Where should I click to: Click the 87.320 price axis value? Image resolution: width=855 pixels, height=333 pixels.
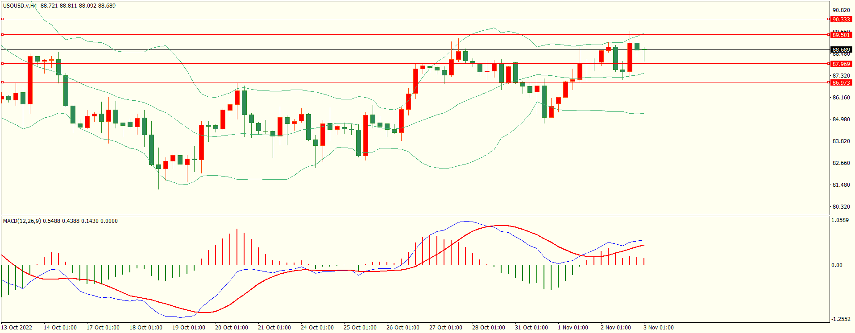(x=841, y=76)
